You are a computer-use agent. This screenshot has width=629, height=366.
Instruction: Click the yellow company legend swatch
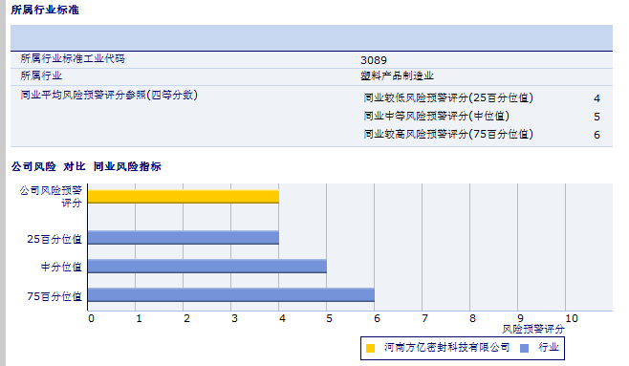370,349
